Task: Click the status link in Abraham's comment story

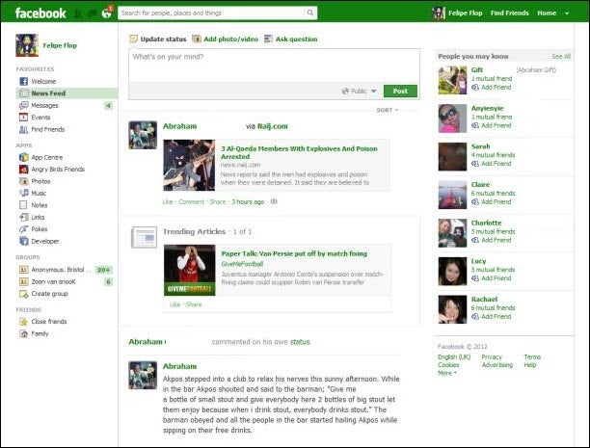Action: (300, 342)
